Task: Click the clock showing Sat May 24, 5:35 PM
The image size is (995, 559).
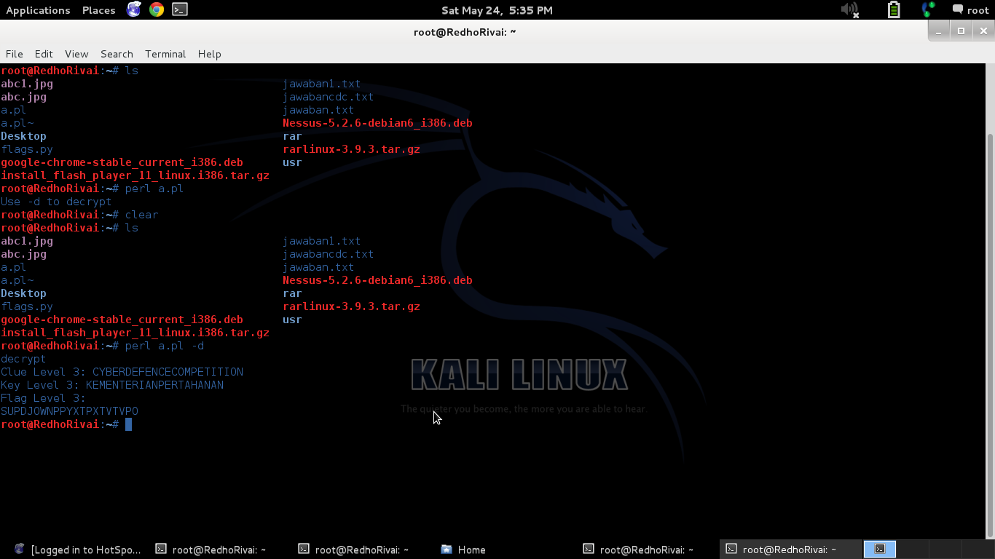Action: point(497,10)
